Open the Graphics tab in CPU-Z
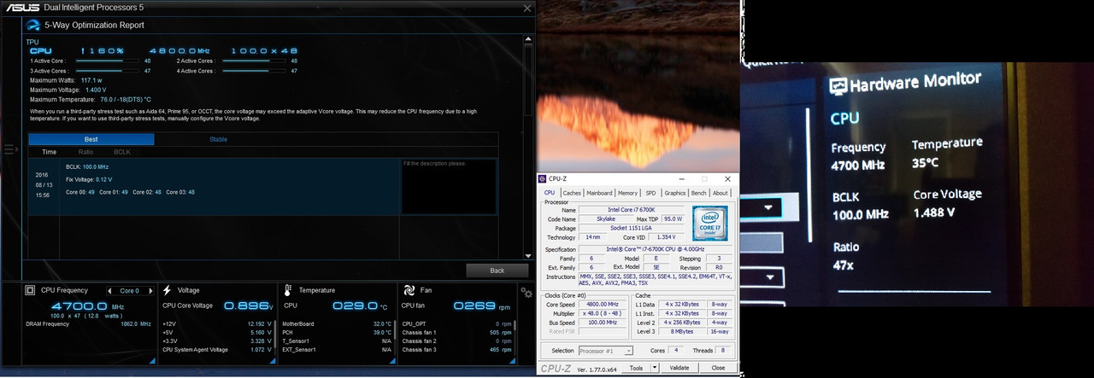The image size is (1094, 378). click(x=675, y=193)
